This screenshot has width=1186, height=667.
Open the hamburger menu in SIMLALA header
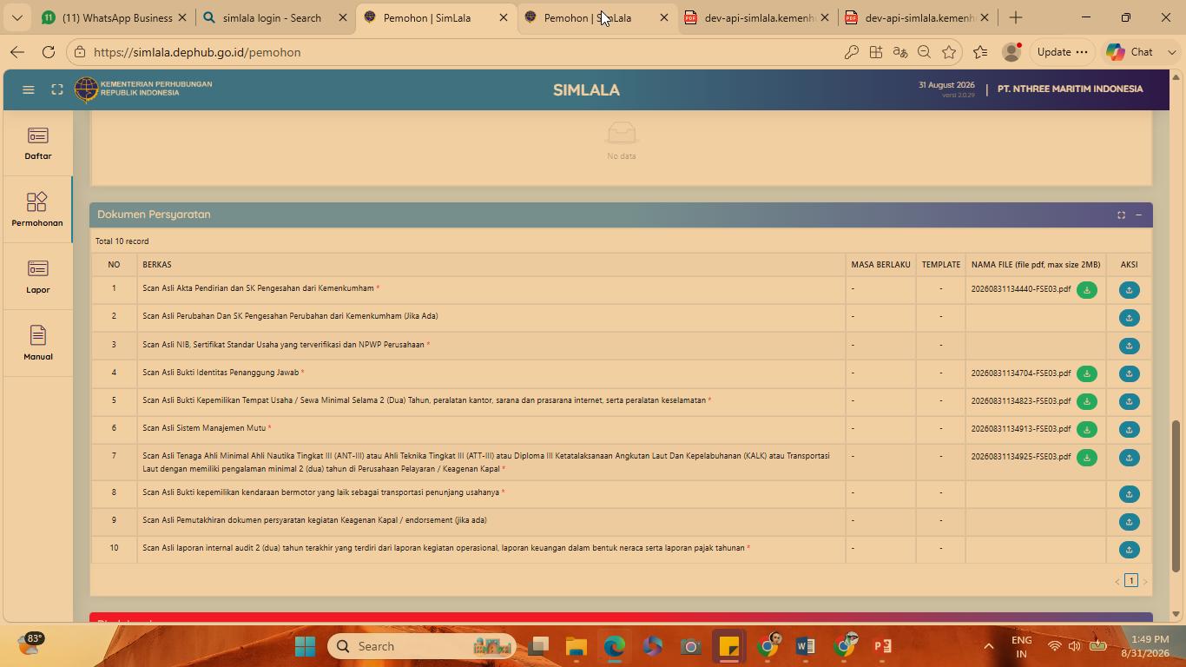click(x=29, y=89)
